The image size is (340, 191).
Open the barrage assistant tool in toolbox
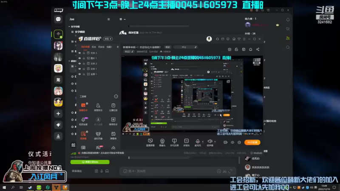83,107
